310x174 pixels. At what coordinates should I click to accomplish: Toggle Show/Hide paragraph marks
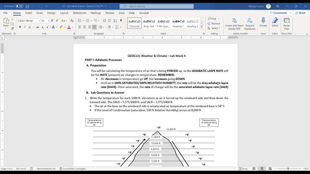pyautogui.click(x=121, y=21)
